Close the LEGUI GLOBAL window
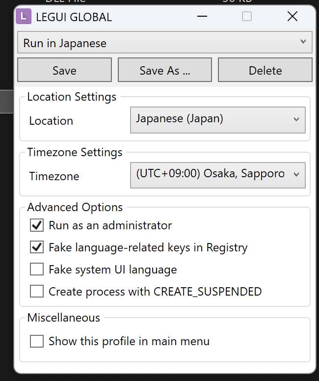 (292, 17)
